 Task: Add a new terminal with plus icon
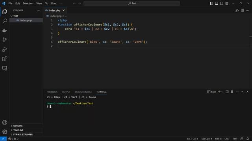click(219, 92)
